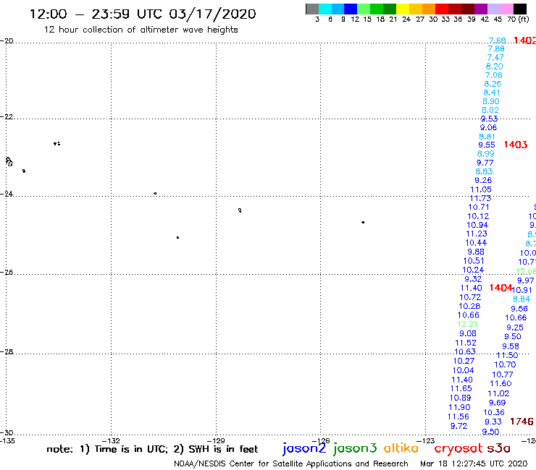Click the value '9.25'
536x470 pixels.
click(515, 328)
